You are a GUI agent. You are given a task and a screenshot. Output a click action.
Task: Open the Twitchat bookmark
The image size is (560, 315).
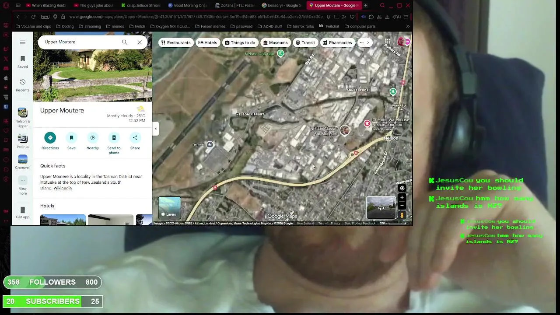click(x=329, y=26)
